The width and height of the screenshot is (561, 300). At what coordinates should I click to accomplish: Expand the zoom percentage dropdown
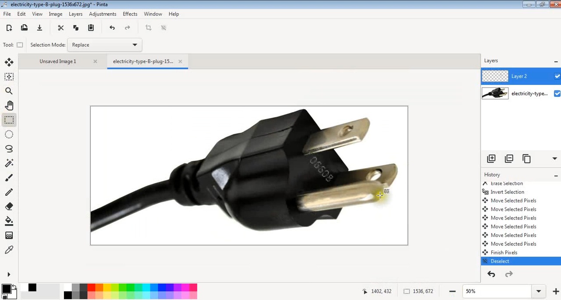(539, 291)
